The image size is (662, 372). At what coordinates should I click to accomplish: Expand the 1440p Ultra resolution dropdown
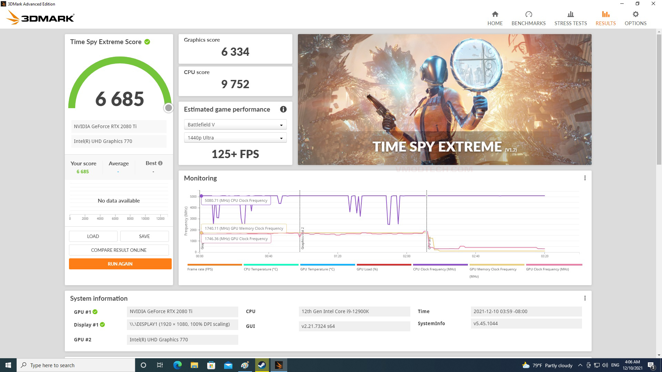[235, 138]
